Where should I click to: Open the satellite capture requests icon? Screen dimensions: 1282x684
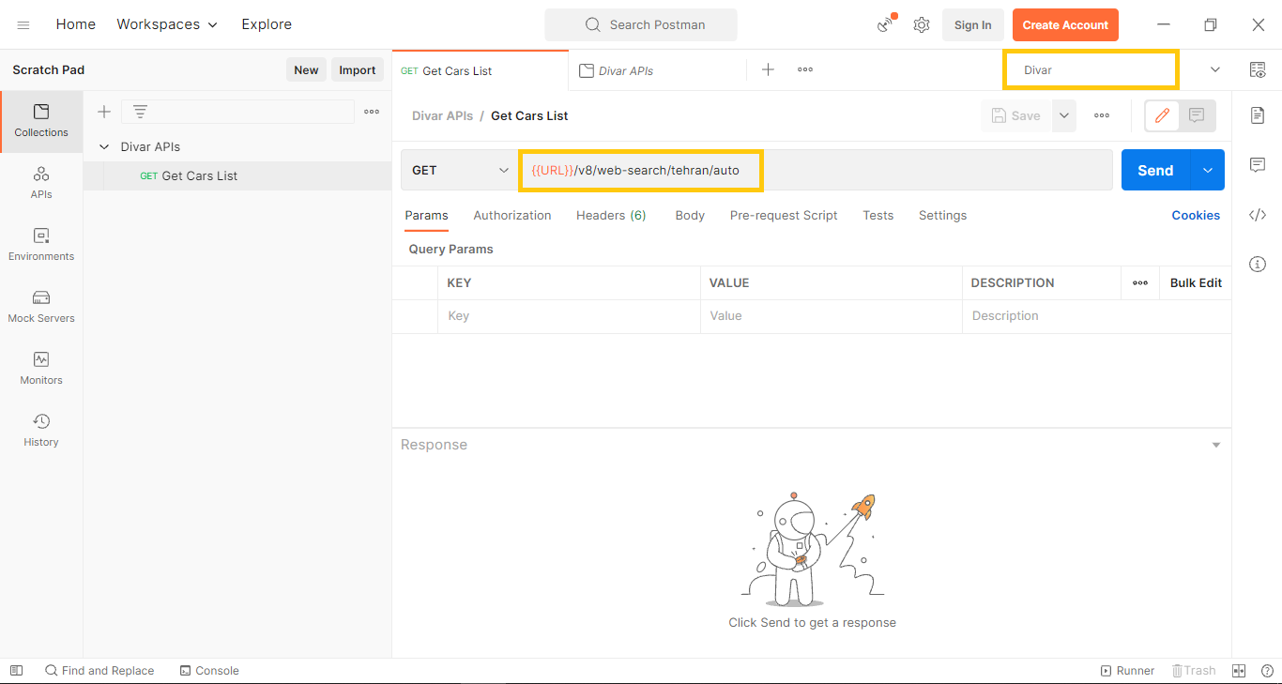click(x=886, y=24)
